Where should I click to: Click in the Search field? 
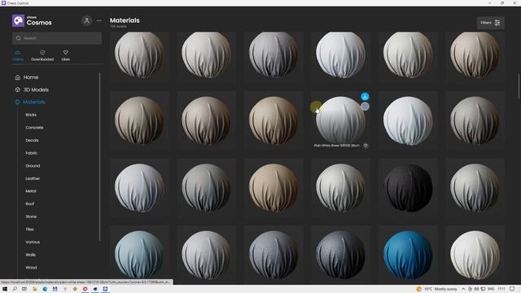point(57,38)
